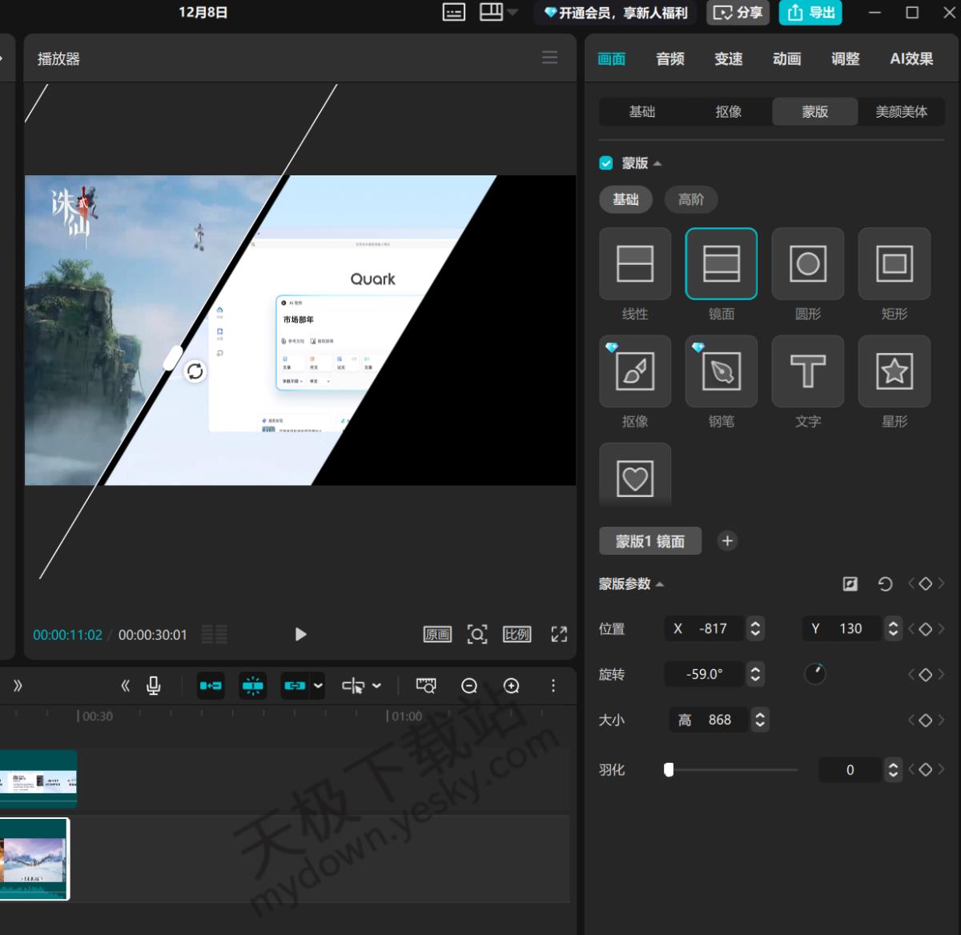The width and height of the screenshot is (961, 935).
Task: Zoom in the timeline with plus magnifier
Action: tap(511, 686)
